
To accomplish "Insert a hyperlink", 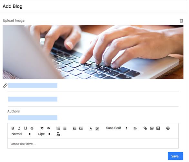I will [x=145, y=128].
